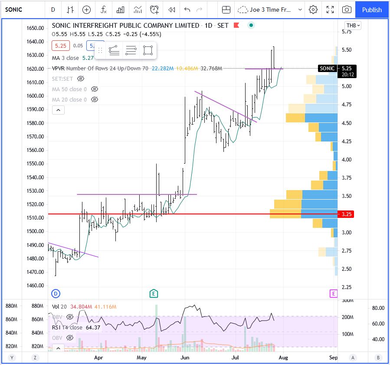Select the horizontal lines tool in floating toolbar
Viewport: 390px width, 365px height.
(x=131, y=50)
